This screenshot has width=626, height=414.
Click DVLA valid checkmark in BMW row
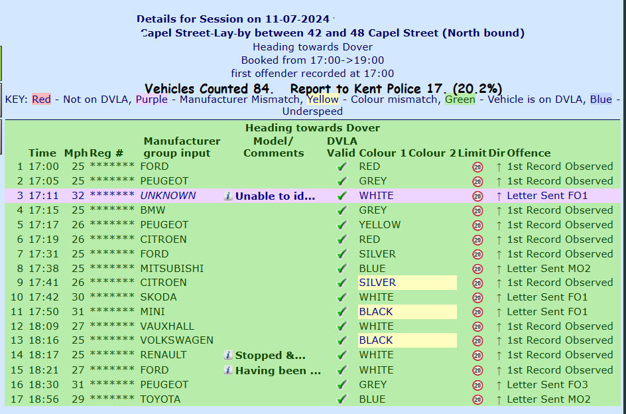coord(342,210)
